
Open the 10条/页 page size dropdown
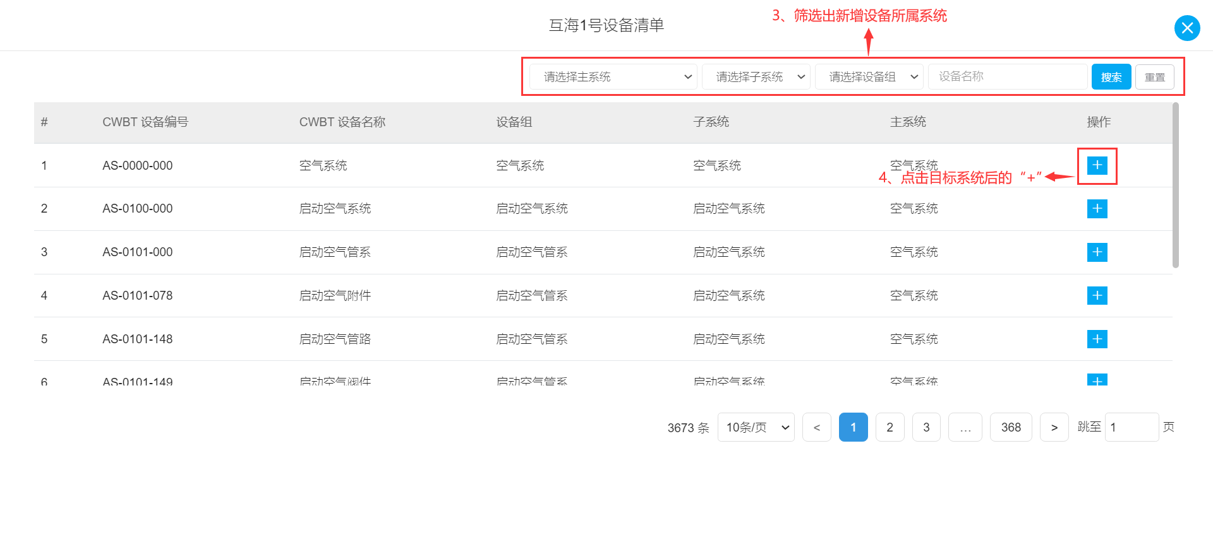tap(756, 427)
